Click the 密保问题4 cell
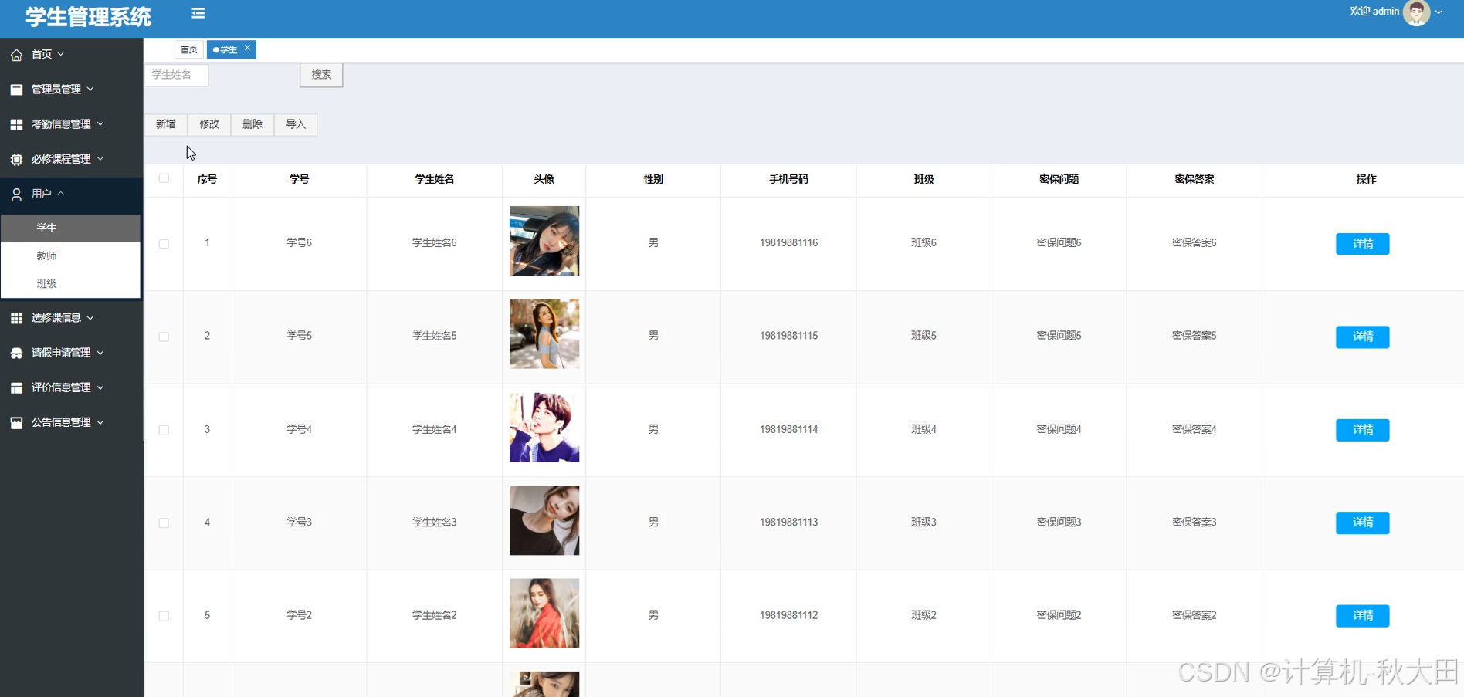The width and height of the screenshot is (1464, 697). 1059,429
